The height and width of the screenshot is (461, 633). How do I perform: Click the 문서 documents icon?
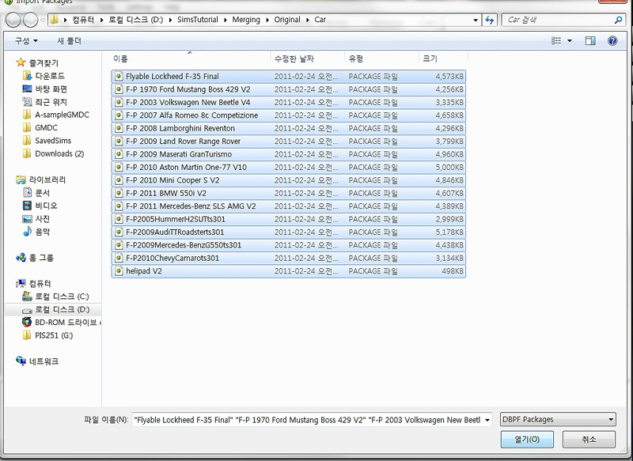tap(27, 192)
